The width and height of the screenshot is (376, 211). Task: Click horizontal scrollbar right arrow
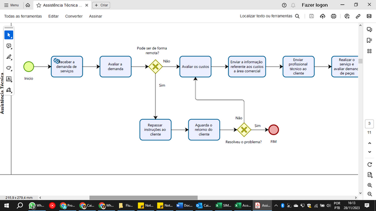[356, 198]
